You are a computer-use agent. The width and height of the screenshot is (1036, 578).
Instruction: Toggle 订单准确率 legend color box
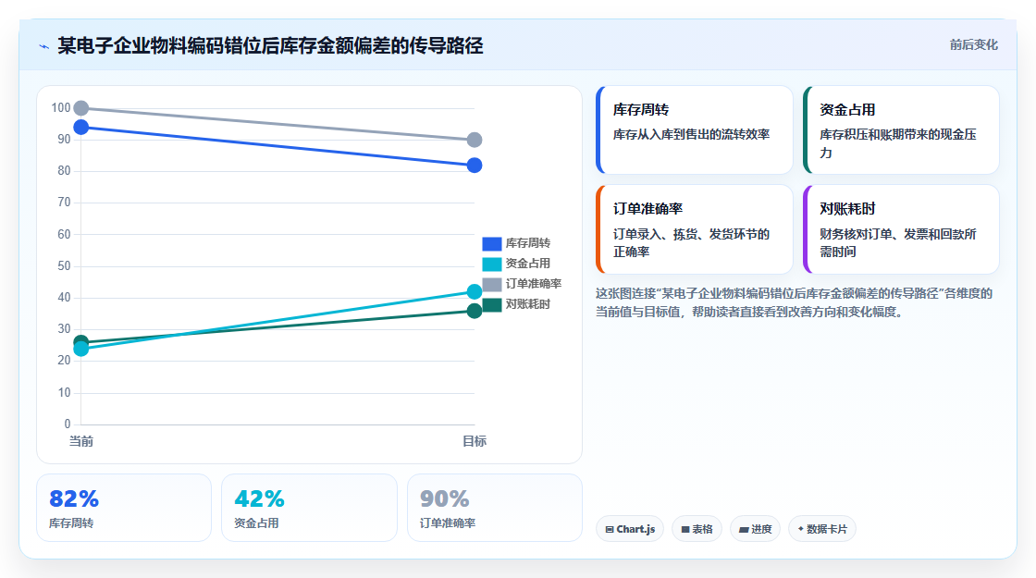click(491, 284)
